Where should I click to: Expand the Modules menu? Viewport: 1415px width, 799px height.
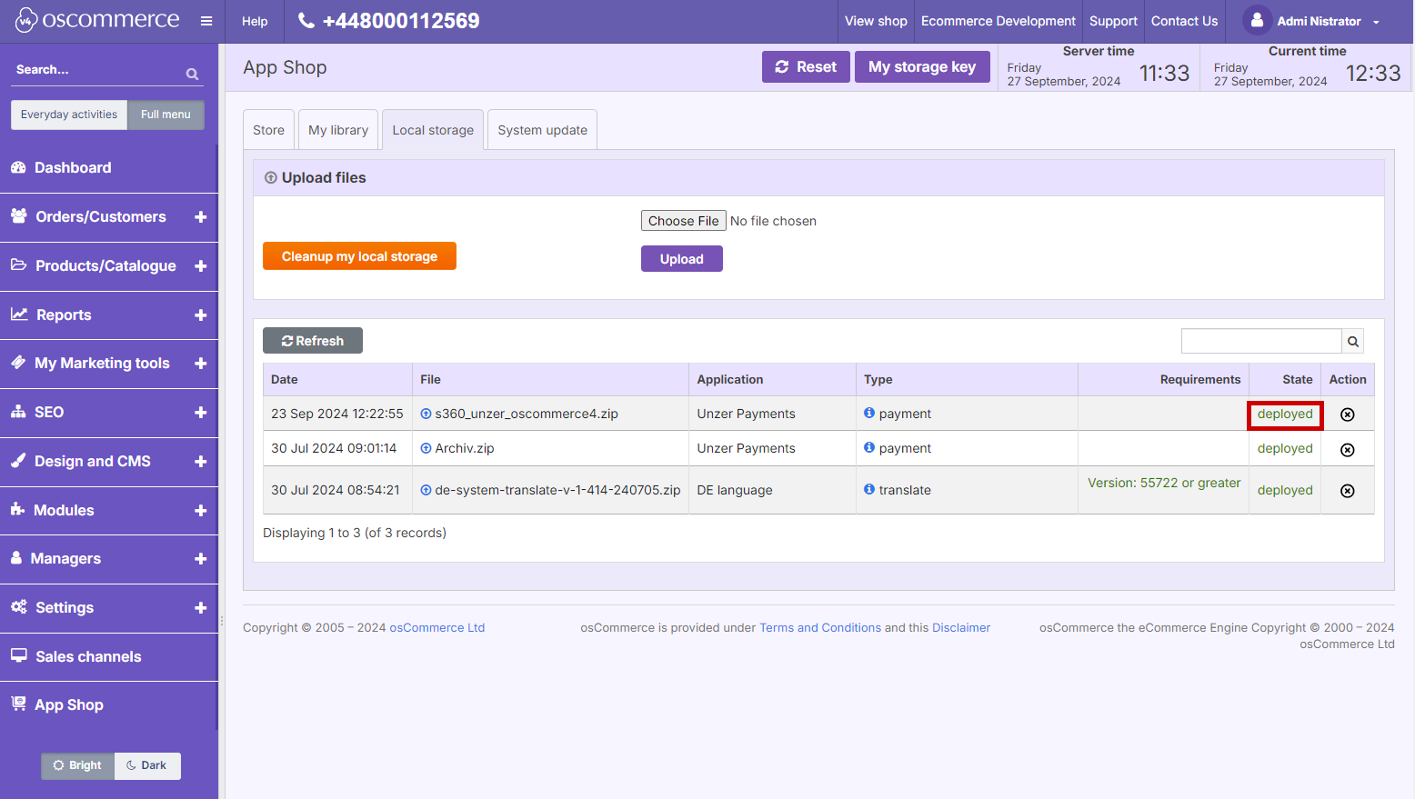click(x=201, y=511)
